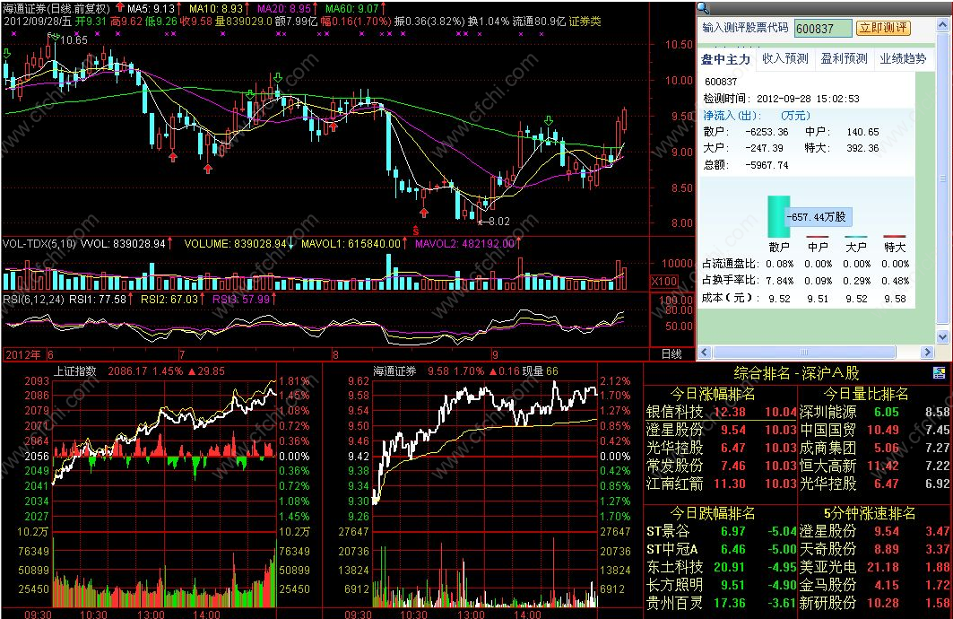The height and width of the screenshot is (619, 953).
Task: Click the 今日涨幅排名 heading
Action: [x=713, y=394]
